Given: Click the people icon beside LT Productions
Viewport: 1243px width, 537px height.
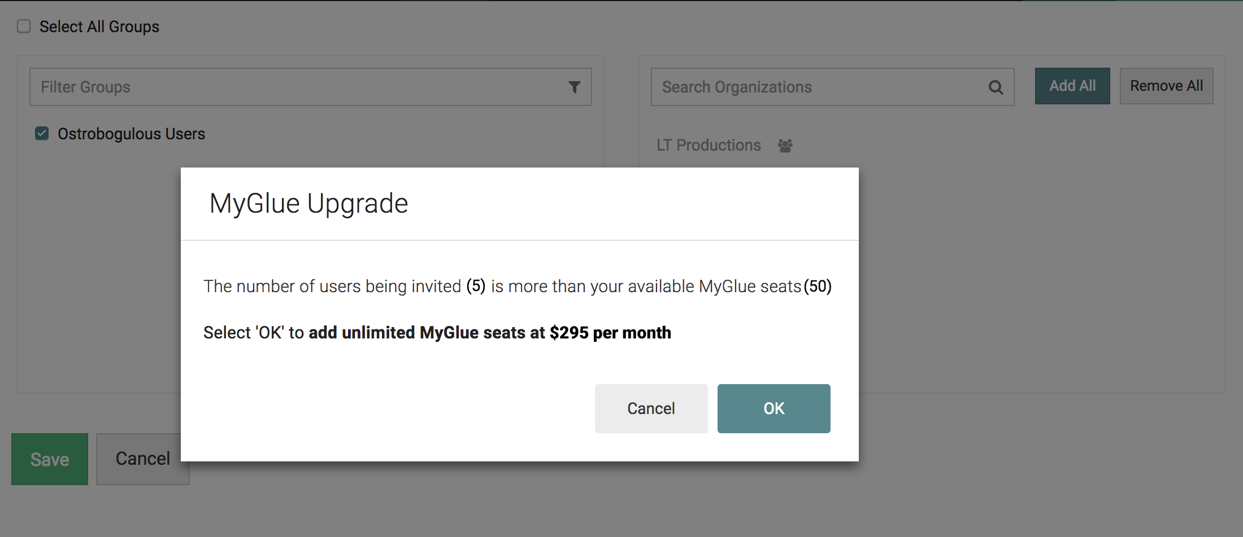Looking at the screenshot, I should click(785, 146).
